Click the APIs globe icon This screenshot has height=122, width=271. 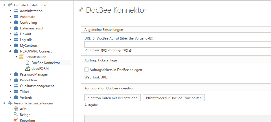pyautogui.click(x=16, y=109)
